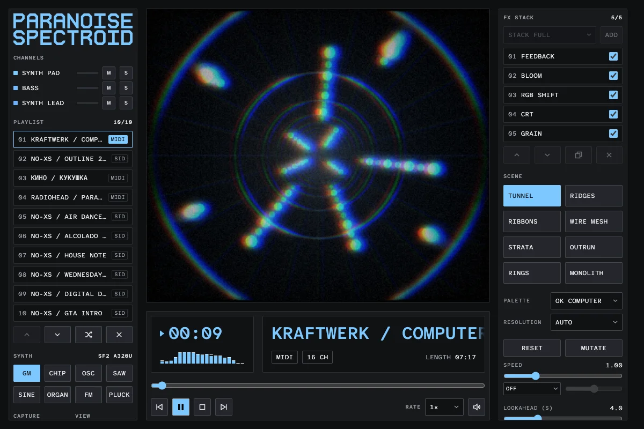
Task: Disable the Grain effect checkbox
Action: pos(613,134)
